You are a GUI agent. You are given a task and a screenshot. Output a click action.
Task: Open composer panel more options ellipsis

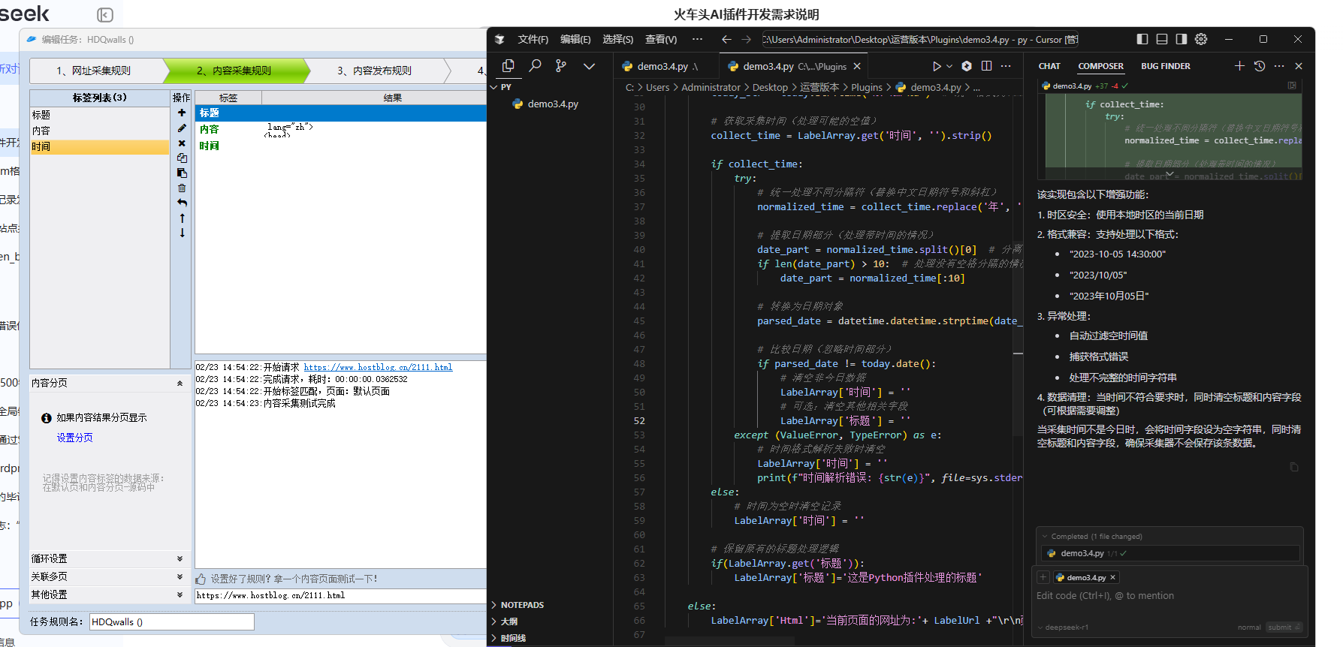(1279, 66)
